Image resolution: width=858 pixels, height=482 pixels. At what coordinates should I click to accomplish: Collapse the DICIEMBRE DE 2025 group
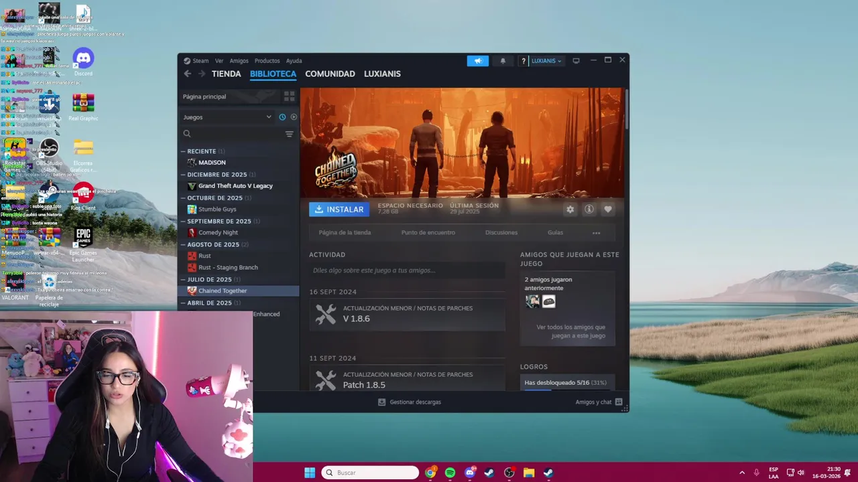(183, 175)
